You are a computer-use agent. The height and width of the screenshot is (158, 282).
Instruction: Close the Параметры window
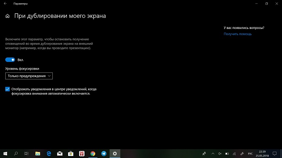[x=277, y=4]
